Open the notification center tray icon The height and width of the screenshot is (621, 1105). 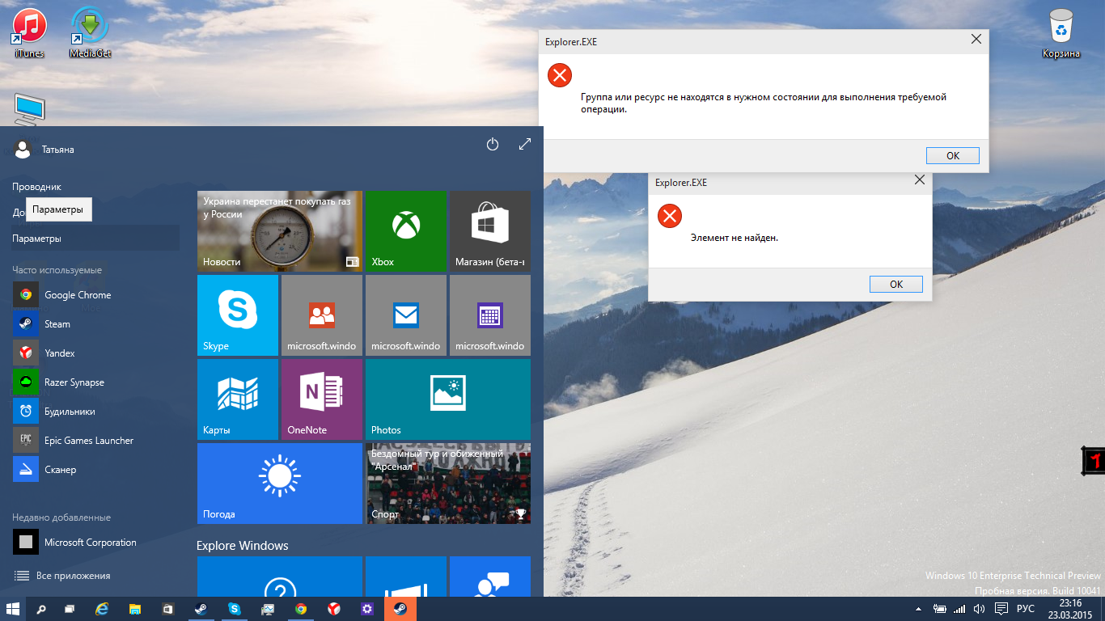pos(1001,608)
